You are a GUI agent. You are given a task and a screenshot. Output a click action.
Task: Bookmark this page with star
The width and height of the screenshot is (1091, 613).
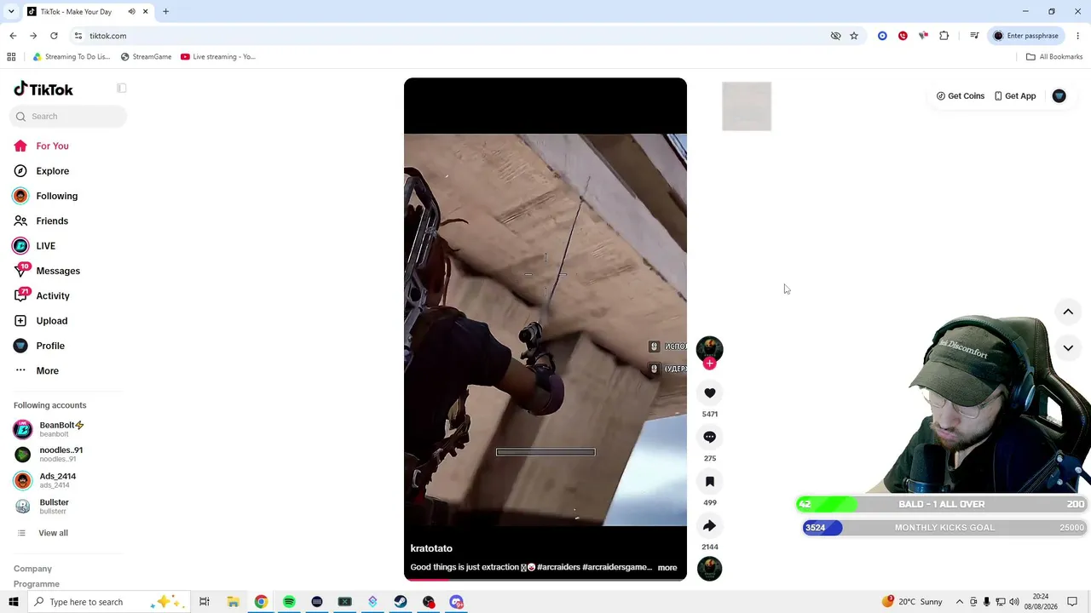coord(854,36)
